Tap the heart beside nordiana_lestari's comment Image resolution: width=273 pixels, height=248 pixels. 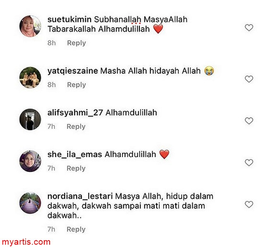coord(249,205)
